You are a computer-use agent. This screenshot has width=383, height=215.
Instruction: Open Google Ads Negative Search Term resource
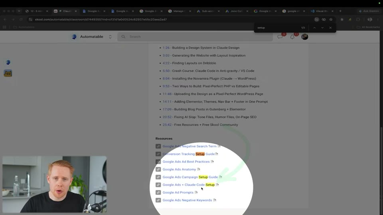pos(190,146)
